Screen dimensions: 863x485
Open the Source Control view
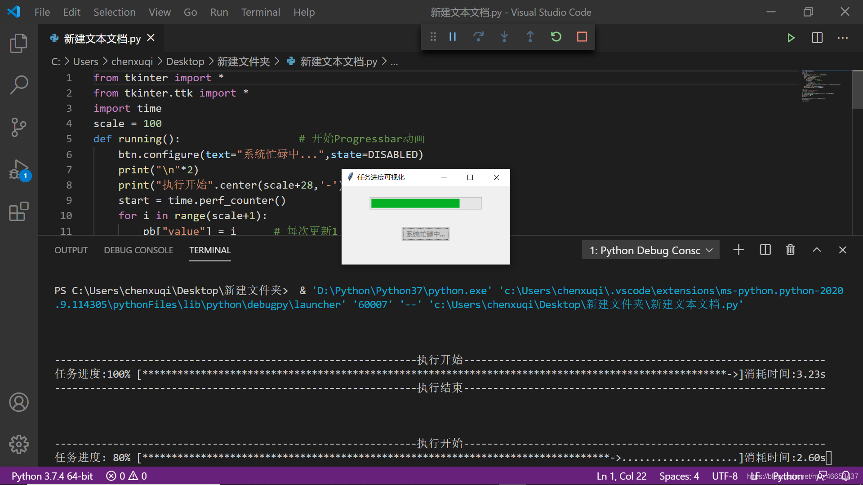pyautogui.click(x=18, y=127)
